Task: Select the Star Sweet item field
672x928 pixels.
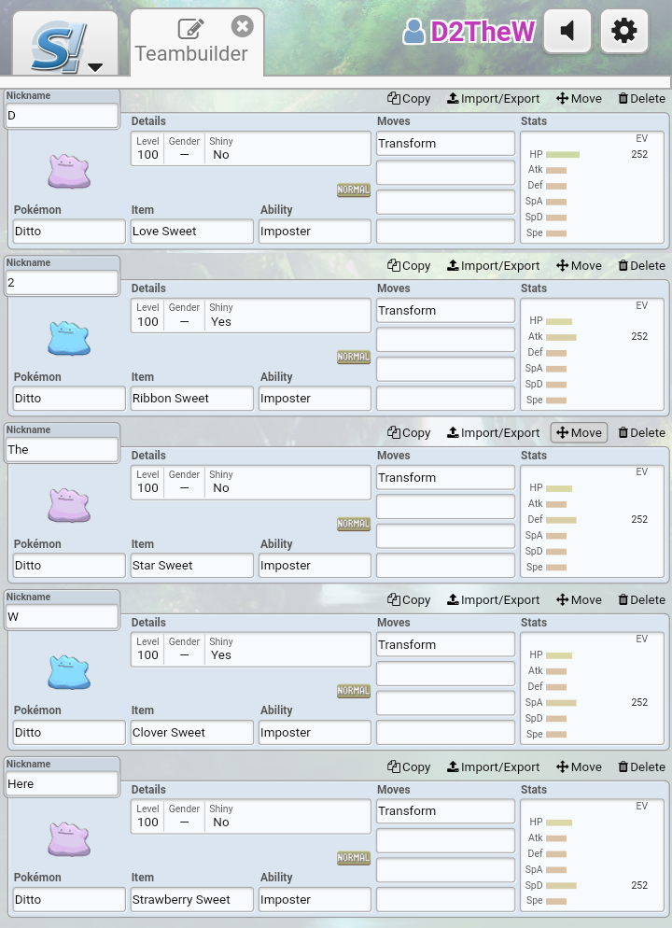Action: pyautogui.click(x=192, y=565)
